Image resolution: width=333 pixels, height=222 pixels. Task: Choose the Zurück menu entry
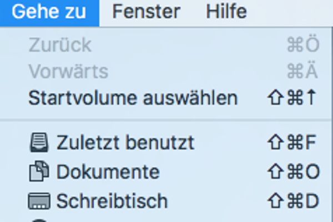[60, 46]
